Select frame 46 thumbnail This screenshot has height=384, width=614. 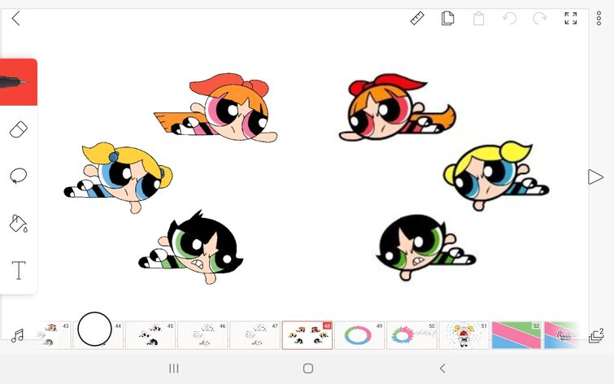202,335
